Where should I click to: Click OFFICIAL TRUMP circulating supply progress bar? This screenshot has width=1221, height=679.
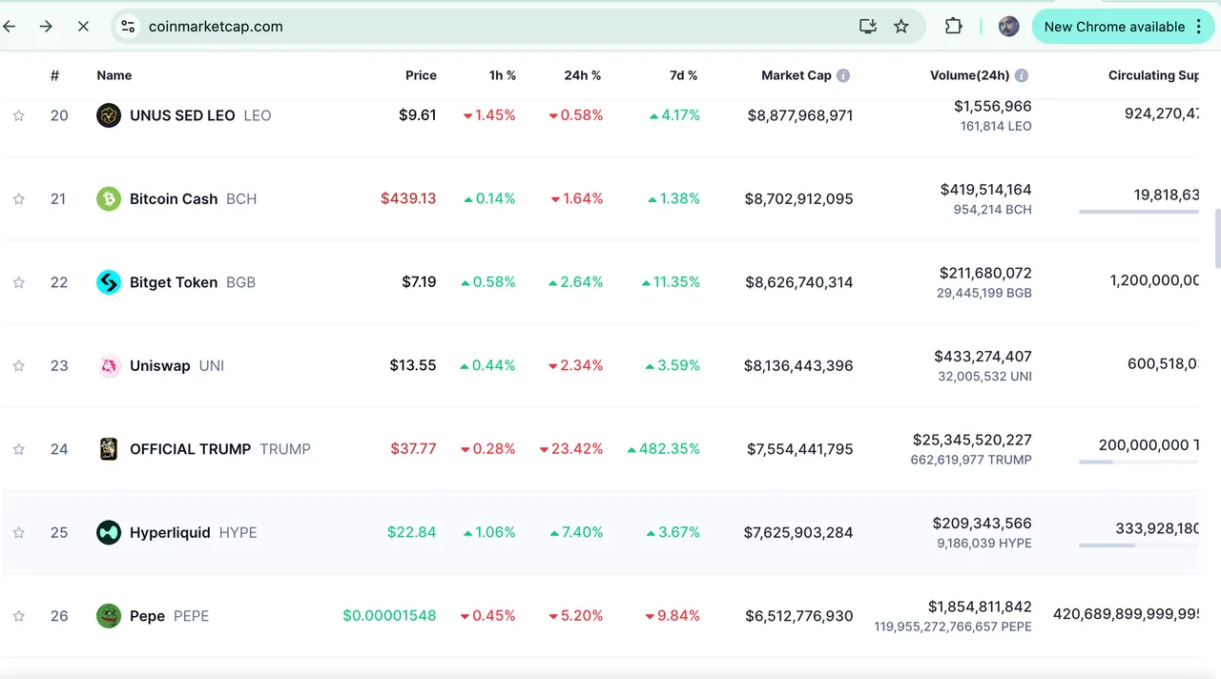1138,463
